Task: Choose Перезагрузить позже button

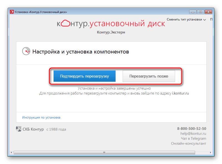Action: coord(149,76)
